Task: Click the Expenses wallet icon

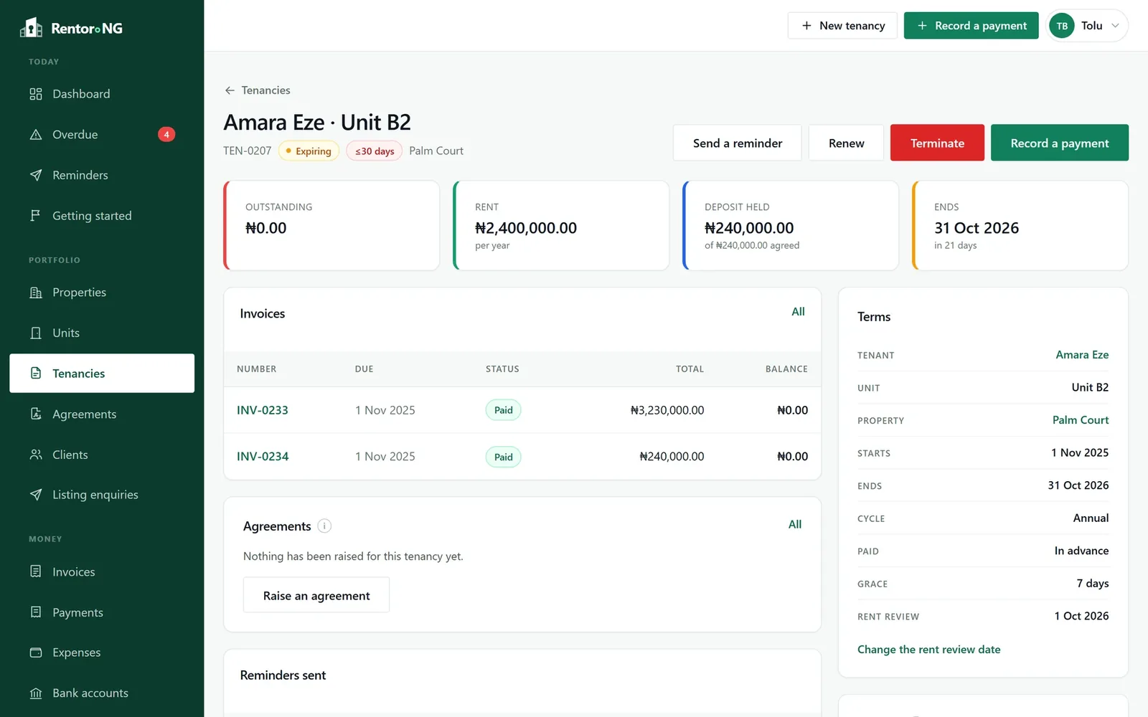Action: coord(36,652)
